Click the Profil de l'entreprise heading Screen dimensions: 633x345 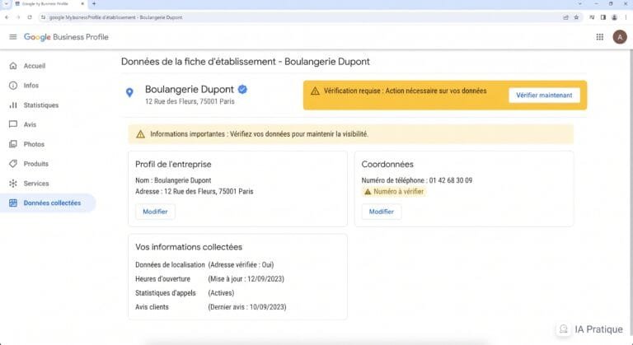click(x=173, y=164)
